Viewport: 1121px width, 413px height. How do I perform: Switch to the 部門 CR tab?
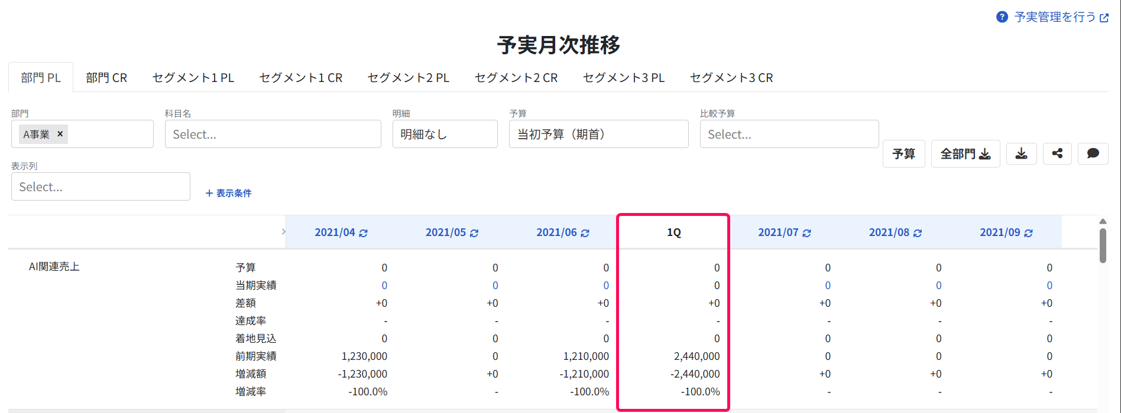pyautogui.click(x=106, y=78)
